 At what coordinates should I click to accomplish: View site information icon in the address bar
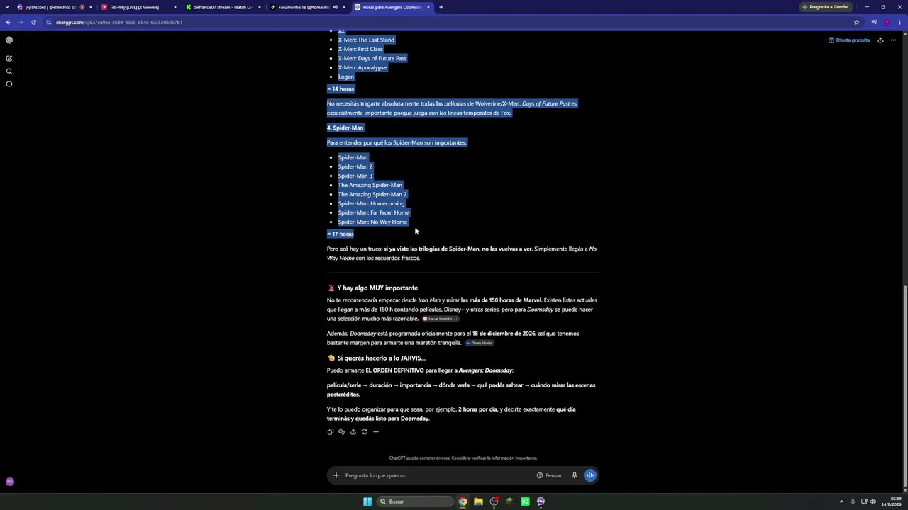point(49,22)
